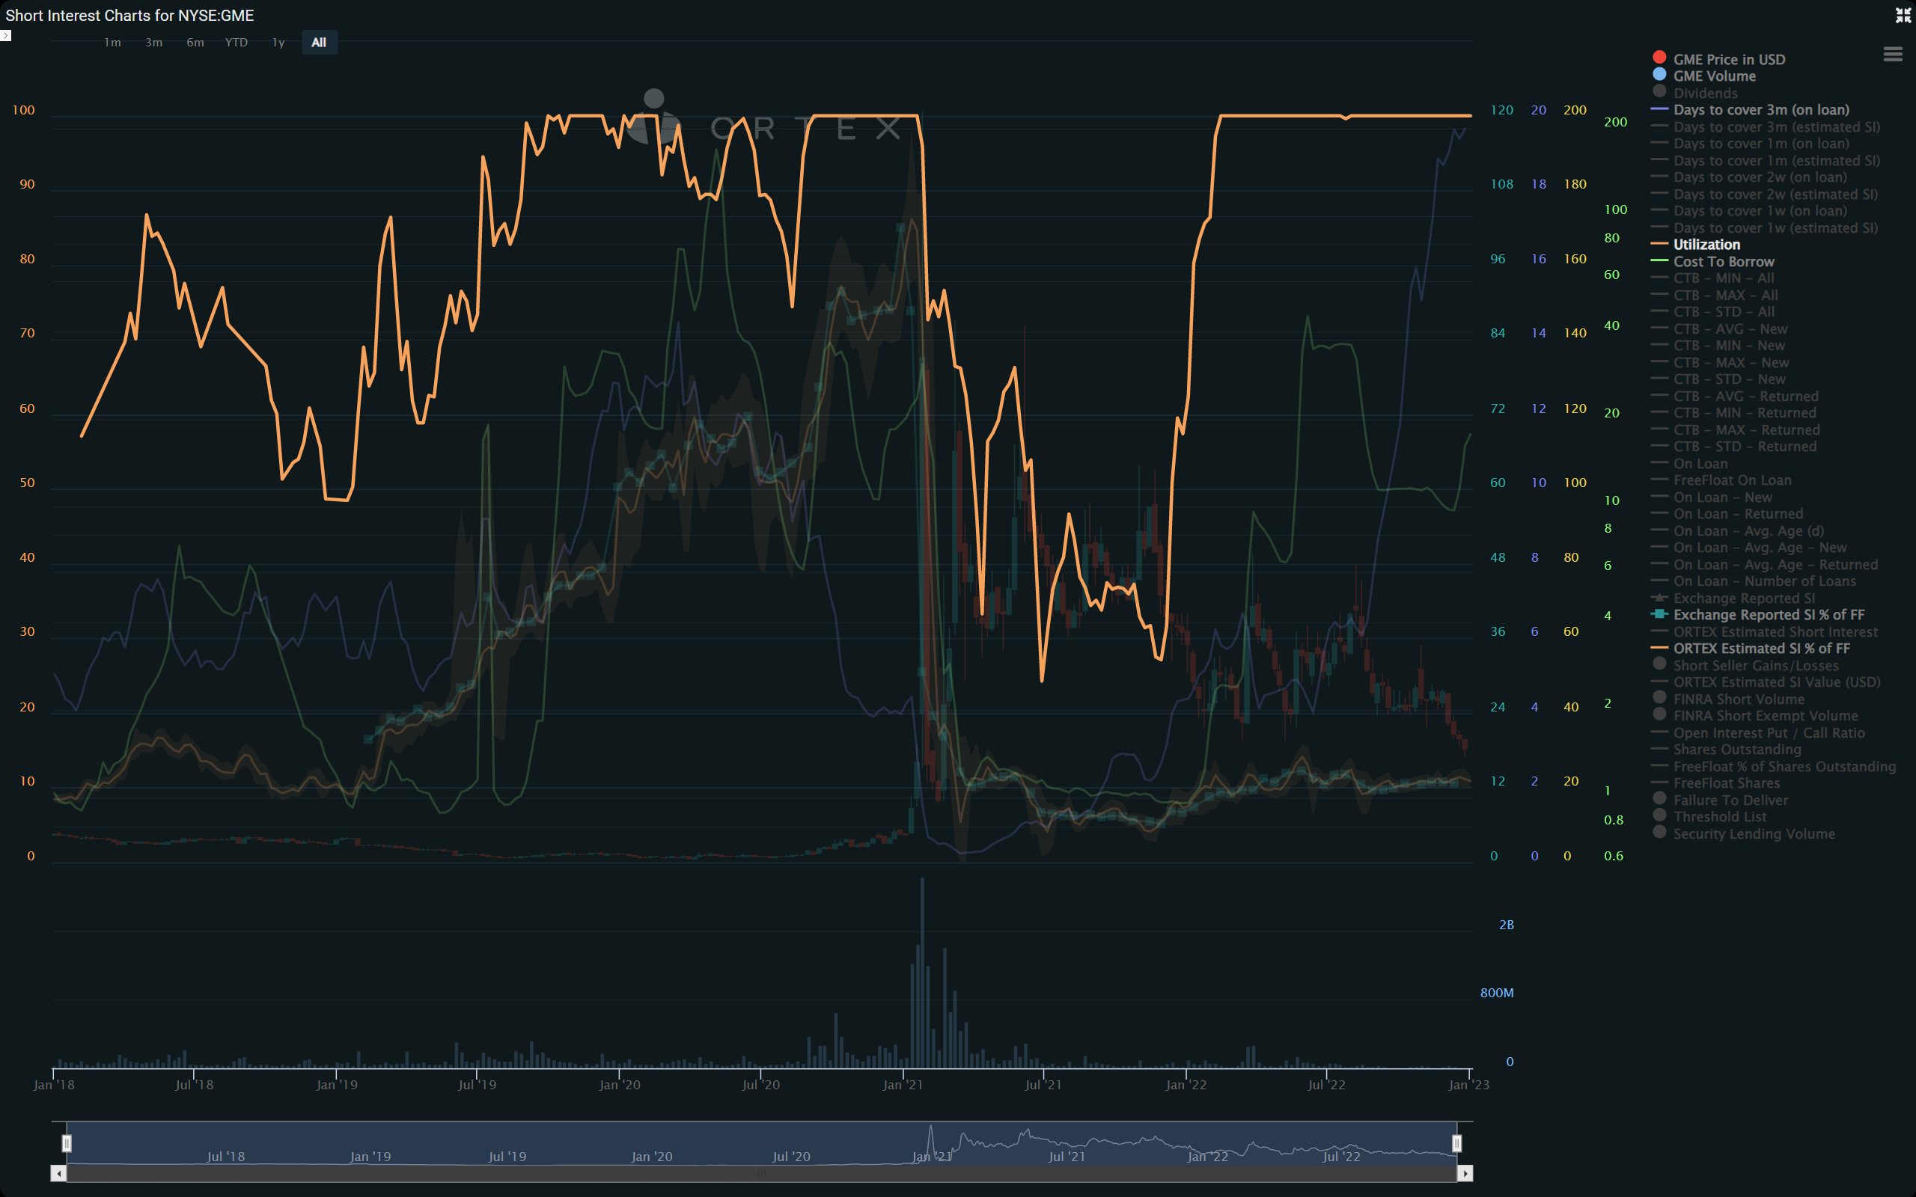Show Dividends series from legend
The image size is (1916, 1197).
(1705, 93)
